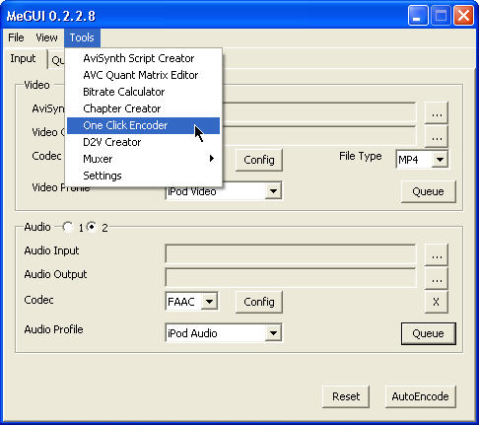Open D2V Creator
The image size is (479, 425).
[x=143, y=142]
